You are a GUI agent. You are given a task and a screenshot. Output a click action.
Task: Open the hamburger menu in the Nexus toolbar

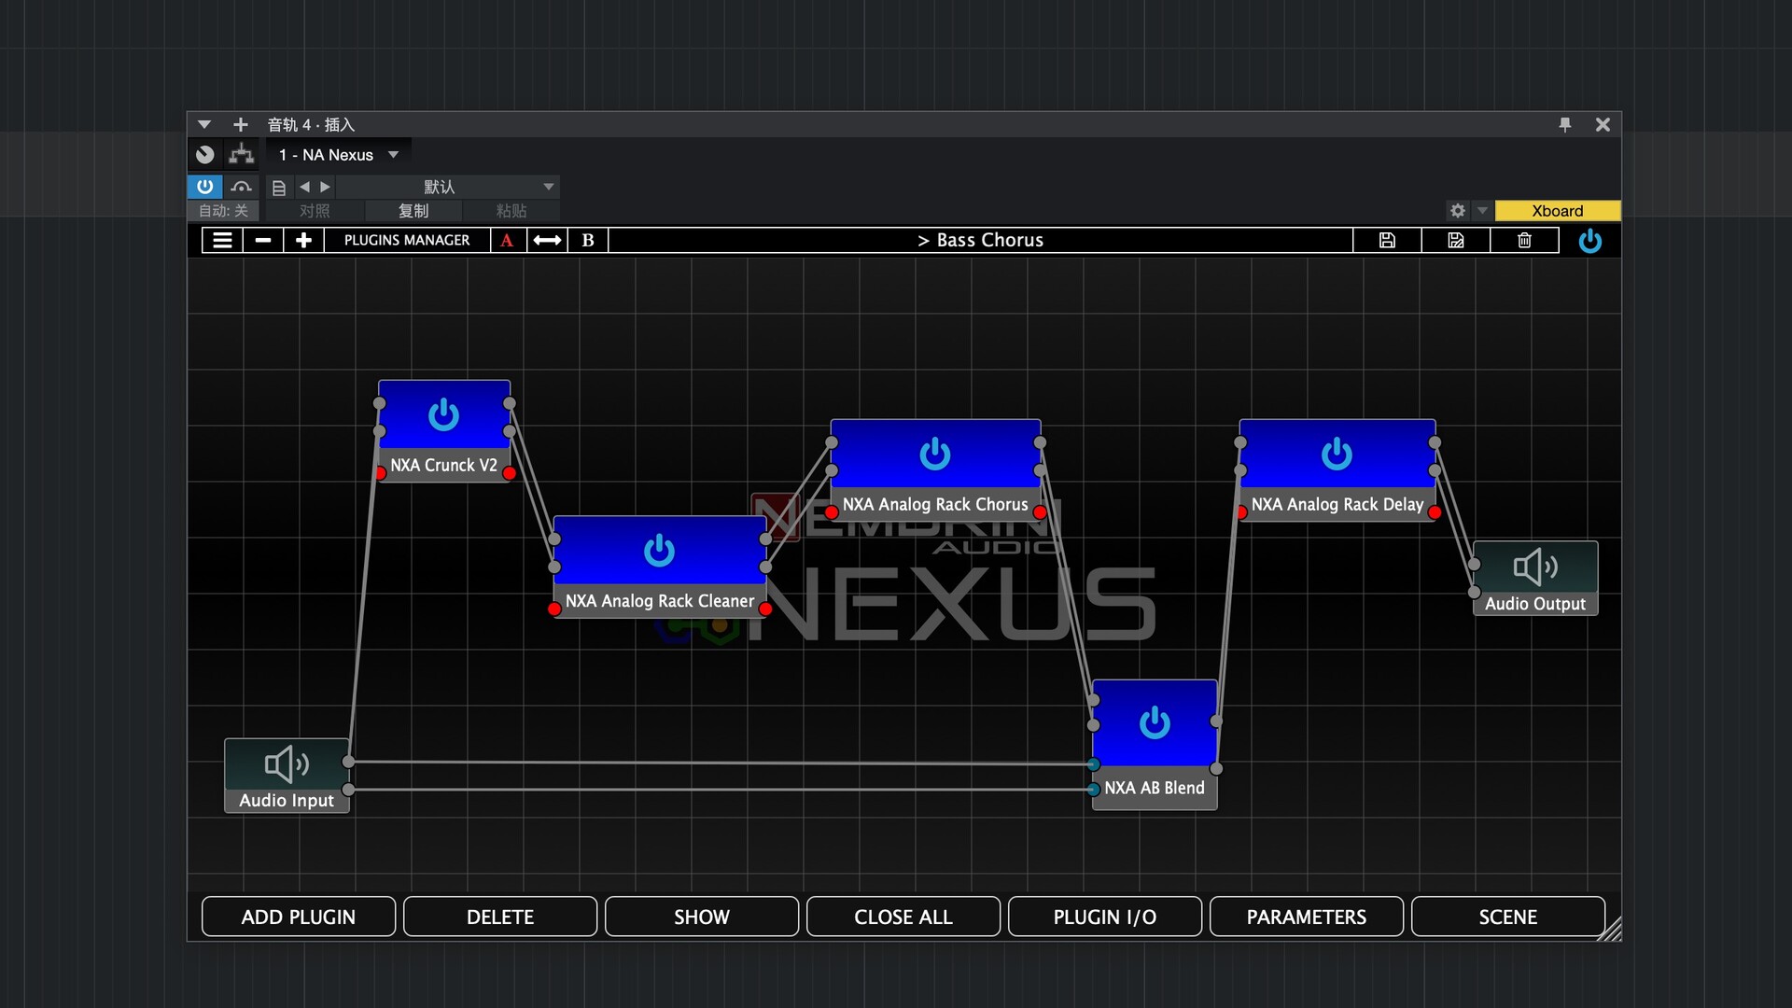coord(222,240)
